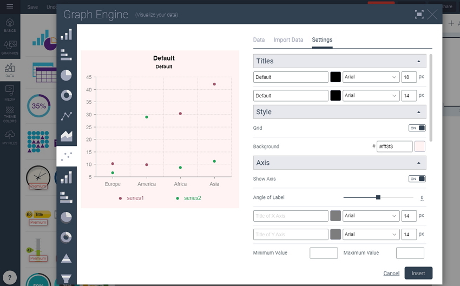This screenshot has height=286, width=460.
Task: Open font dropdown for Title of X Axis
Action: point(371,216)
